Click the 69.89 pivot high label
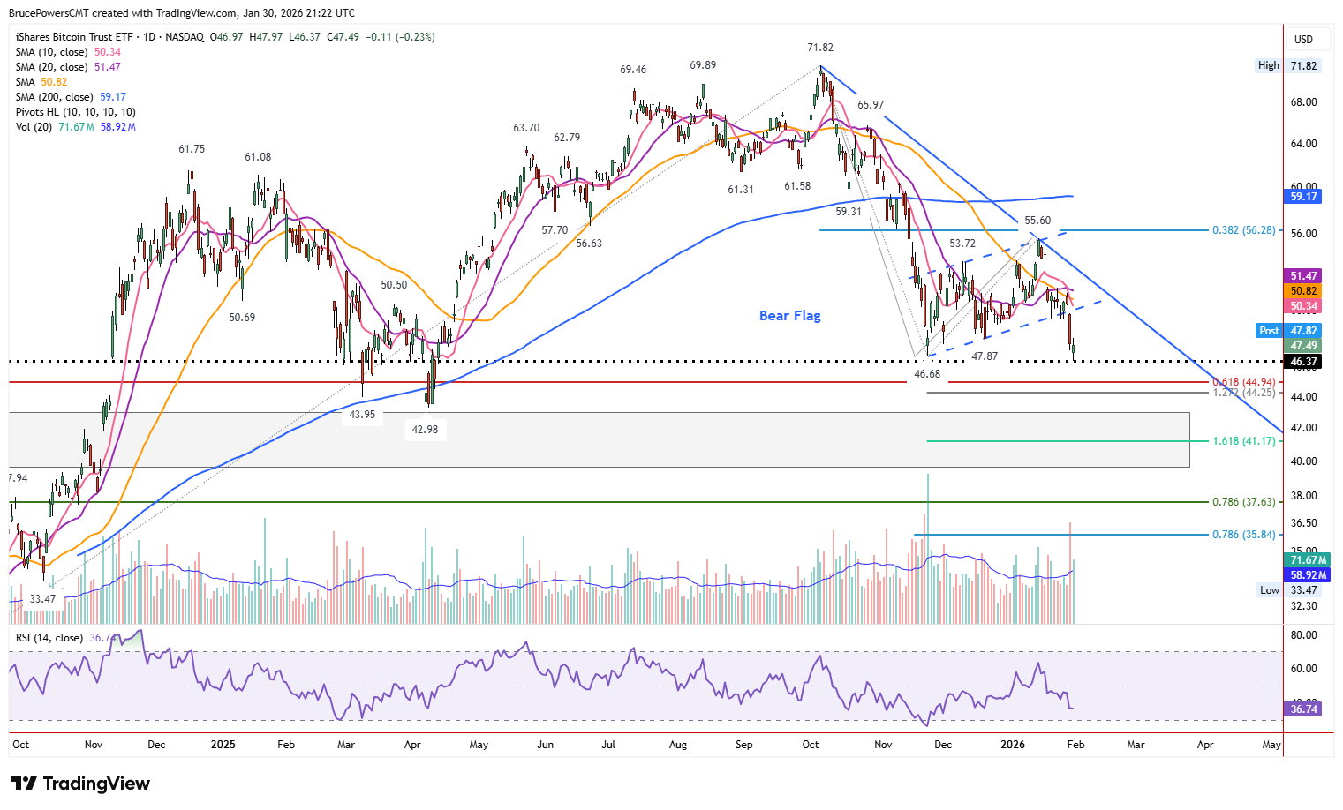Viewport: 1343px width, 810px height. click(703, 65)
